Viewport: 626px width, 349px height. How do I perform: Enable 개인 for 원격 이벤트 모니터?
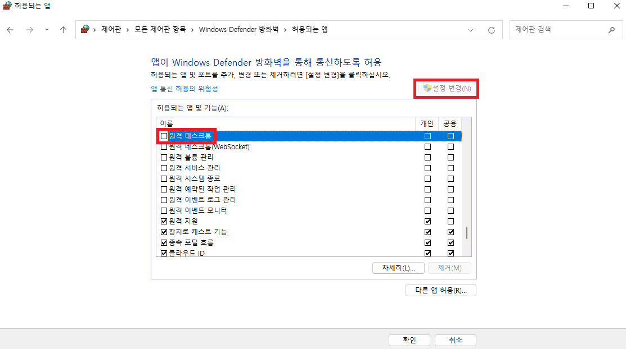pos(427,211)
